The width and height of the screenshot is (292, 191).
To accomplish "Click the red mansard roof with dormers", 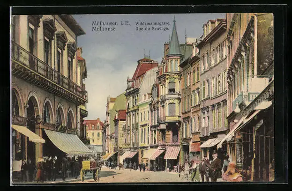I will (x=143, y=69).
